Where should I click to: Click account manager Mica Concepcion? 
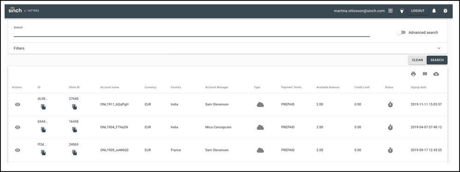tap(218, 128)
